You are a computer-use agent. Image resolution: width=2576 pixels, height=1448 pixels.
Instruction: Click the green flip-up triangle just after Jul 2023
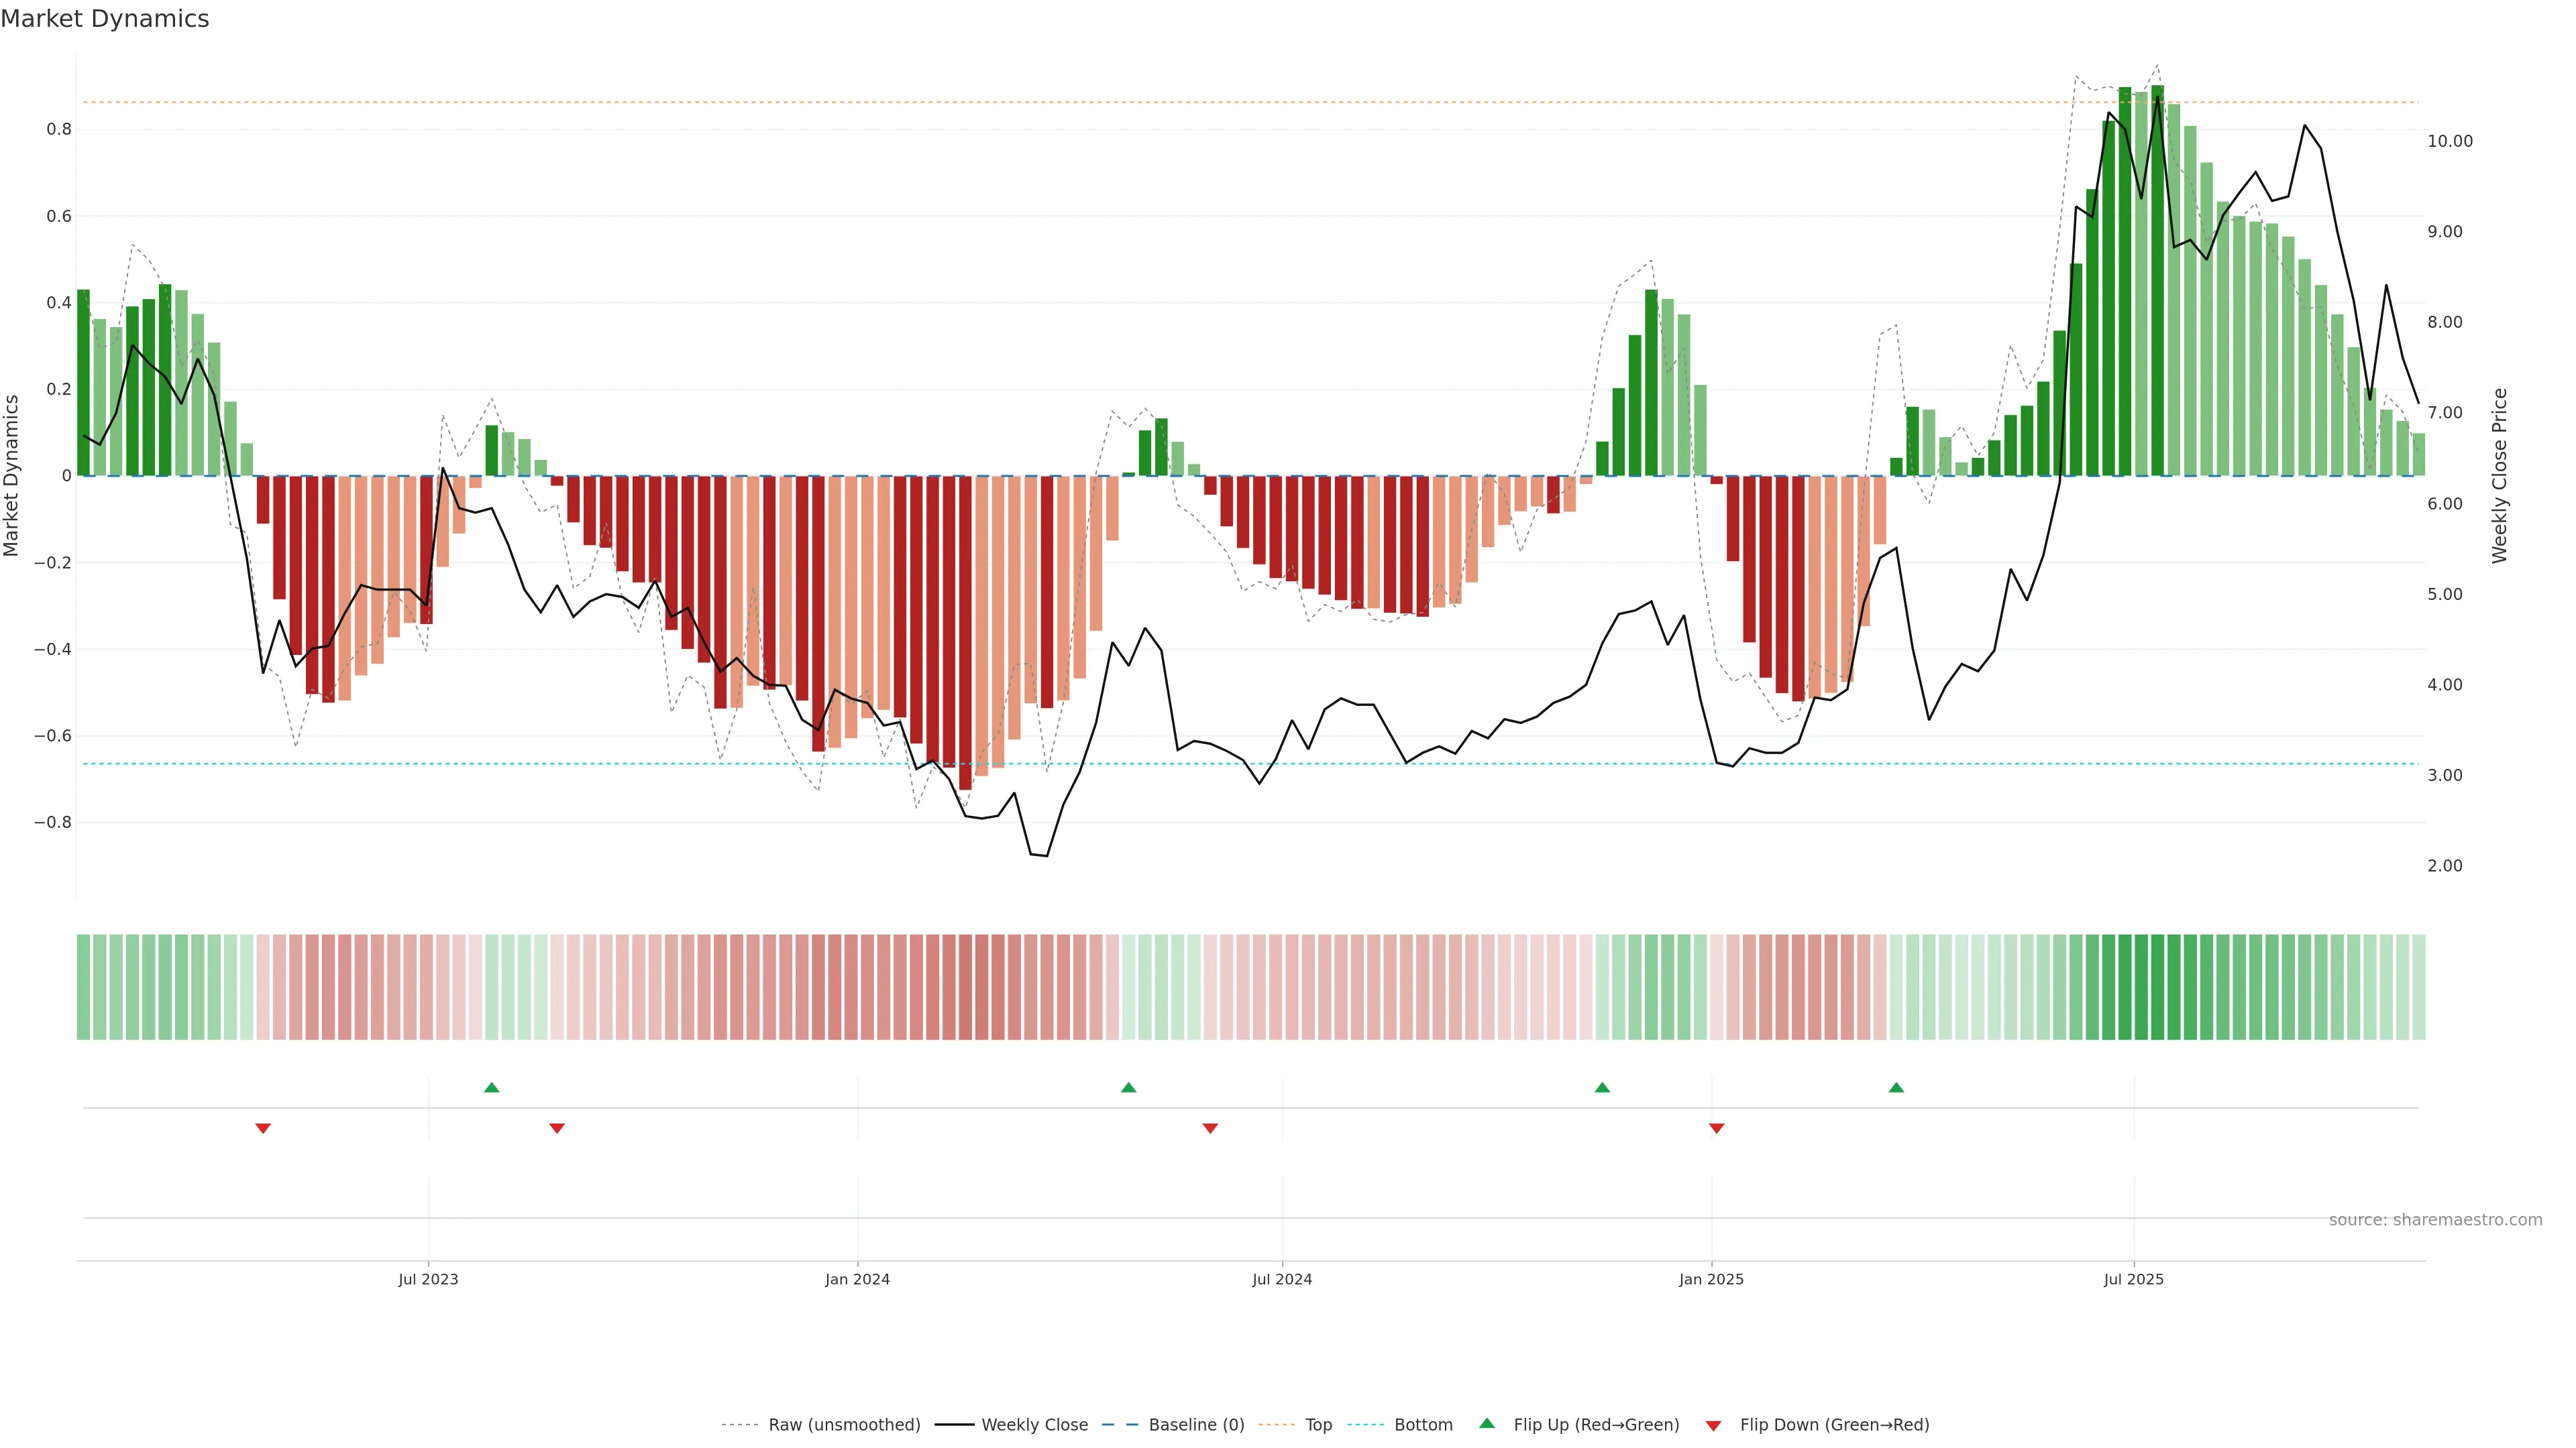coord(491,1087)
